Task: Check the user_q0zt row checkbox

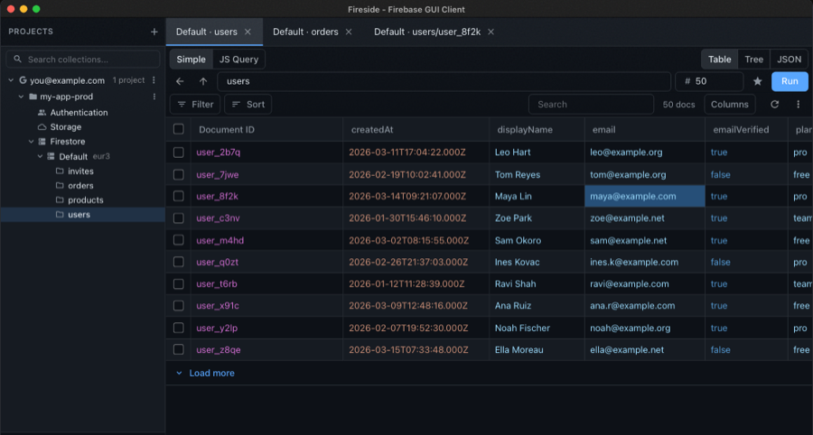Action: pyautogui.click(x=178, y=262)
